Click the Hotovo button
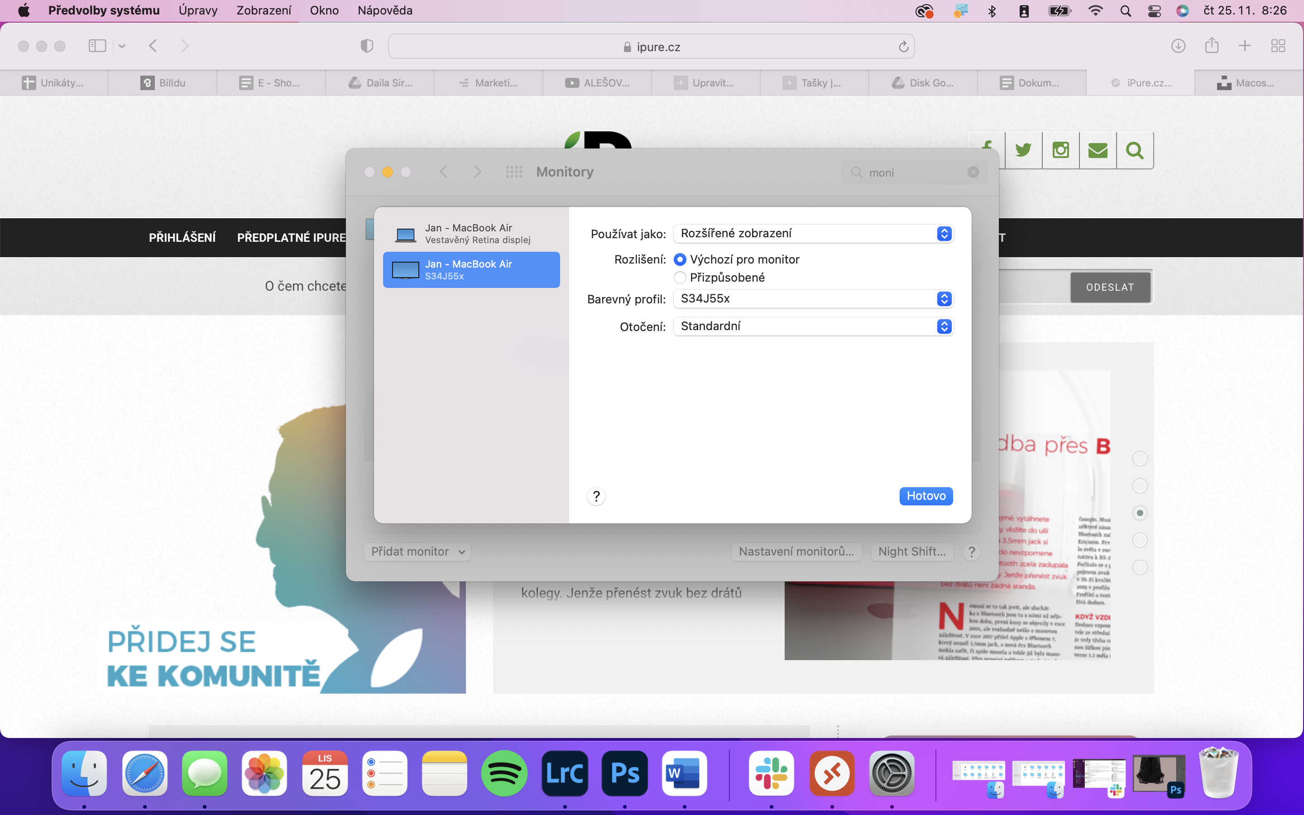Image resolution: width=1304 pixels, height=815 pixels. click(926, 496)
